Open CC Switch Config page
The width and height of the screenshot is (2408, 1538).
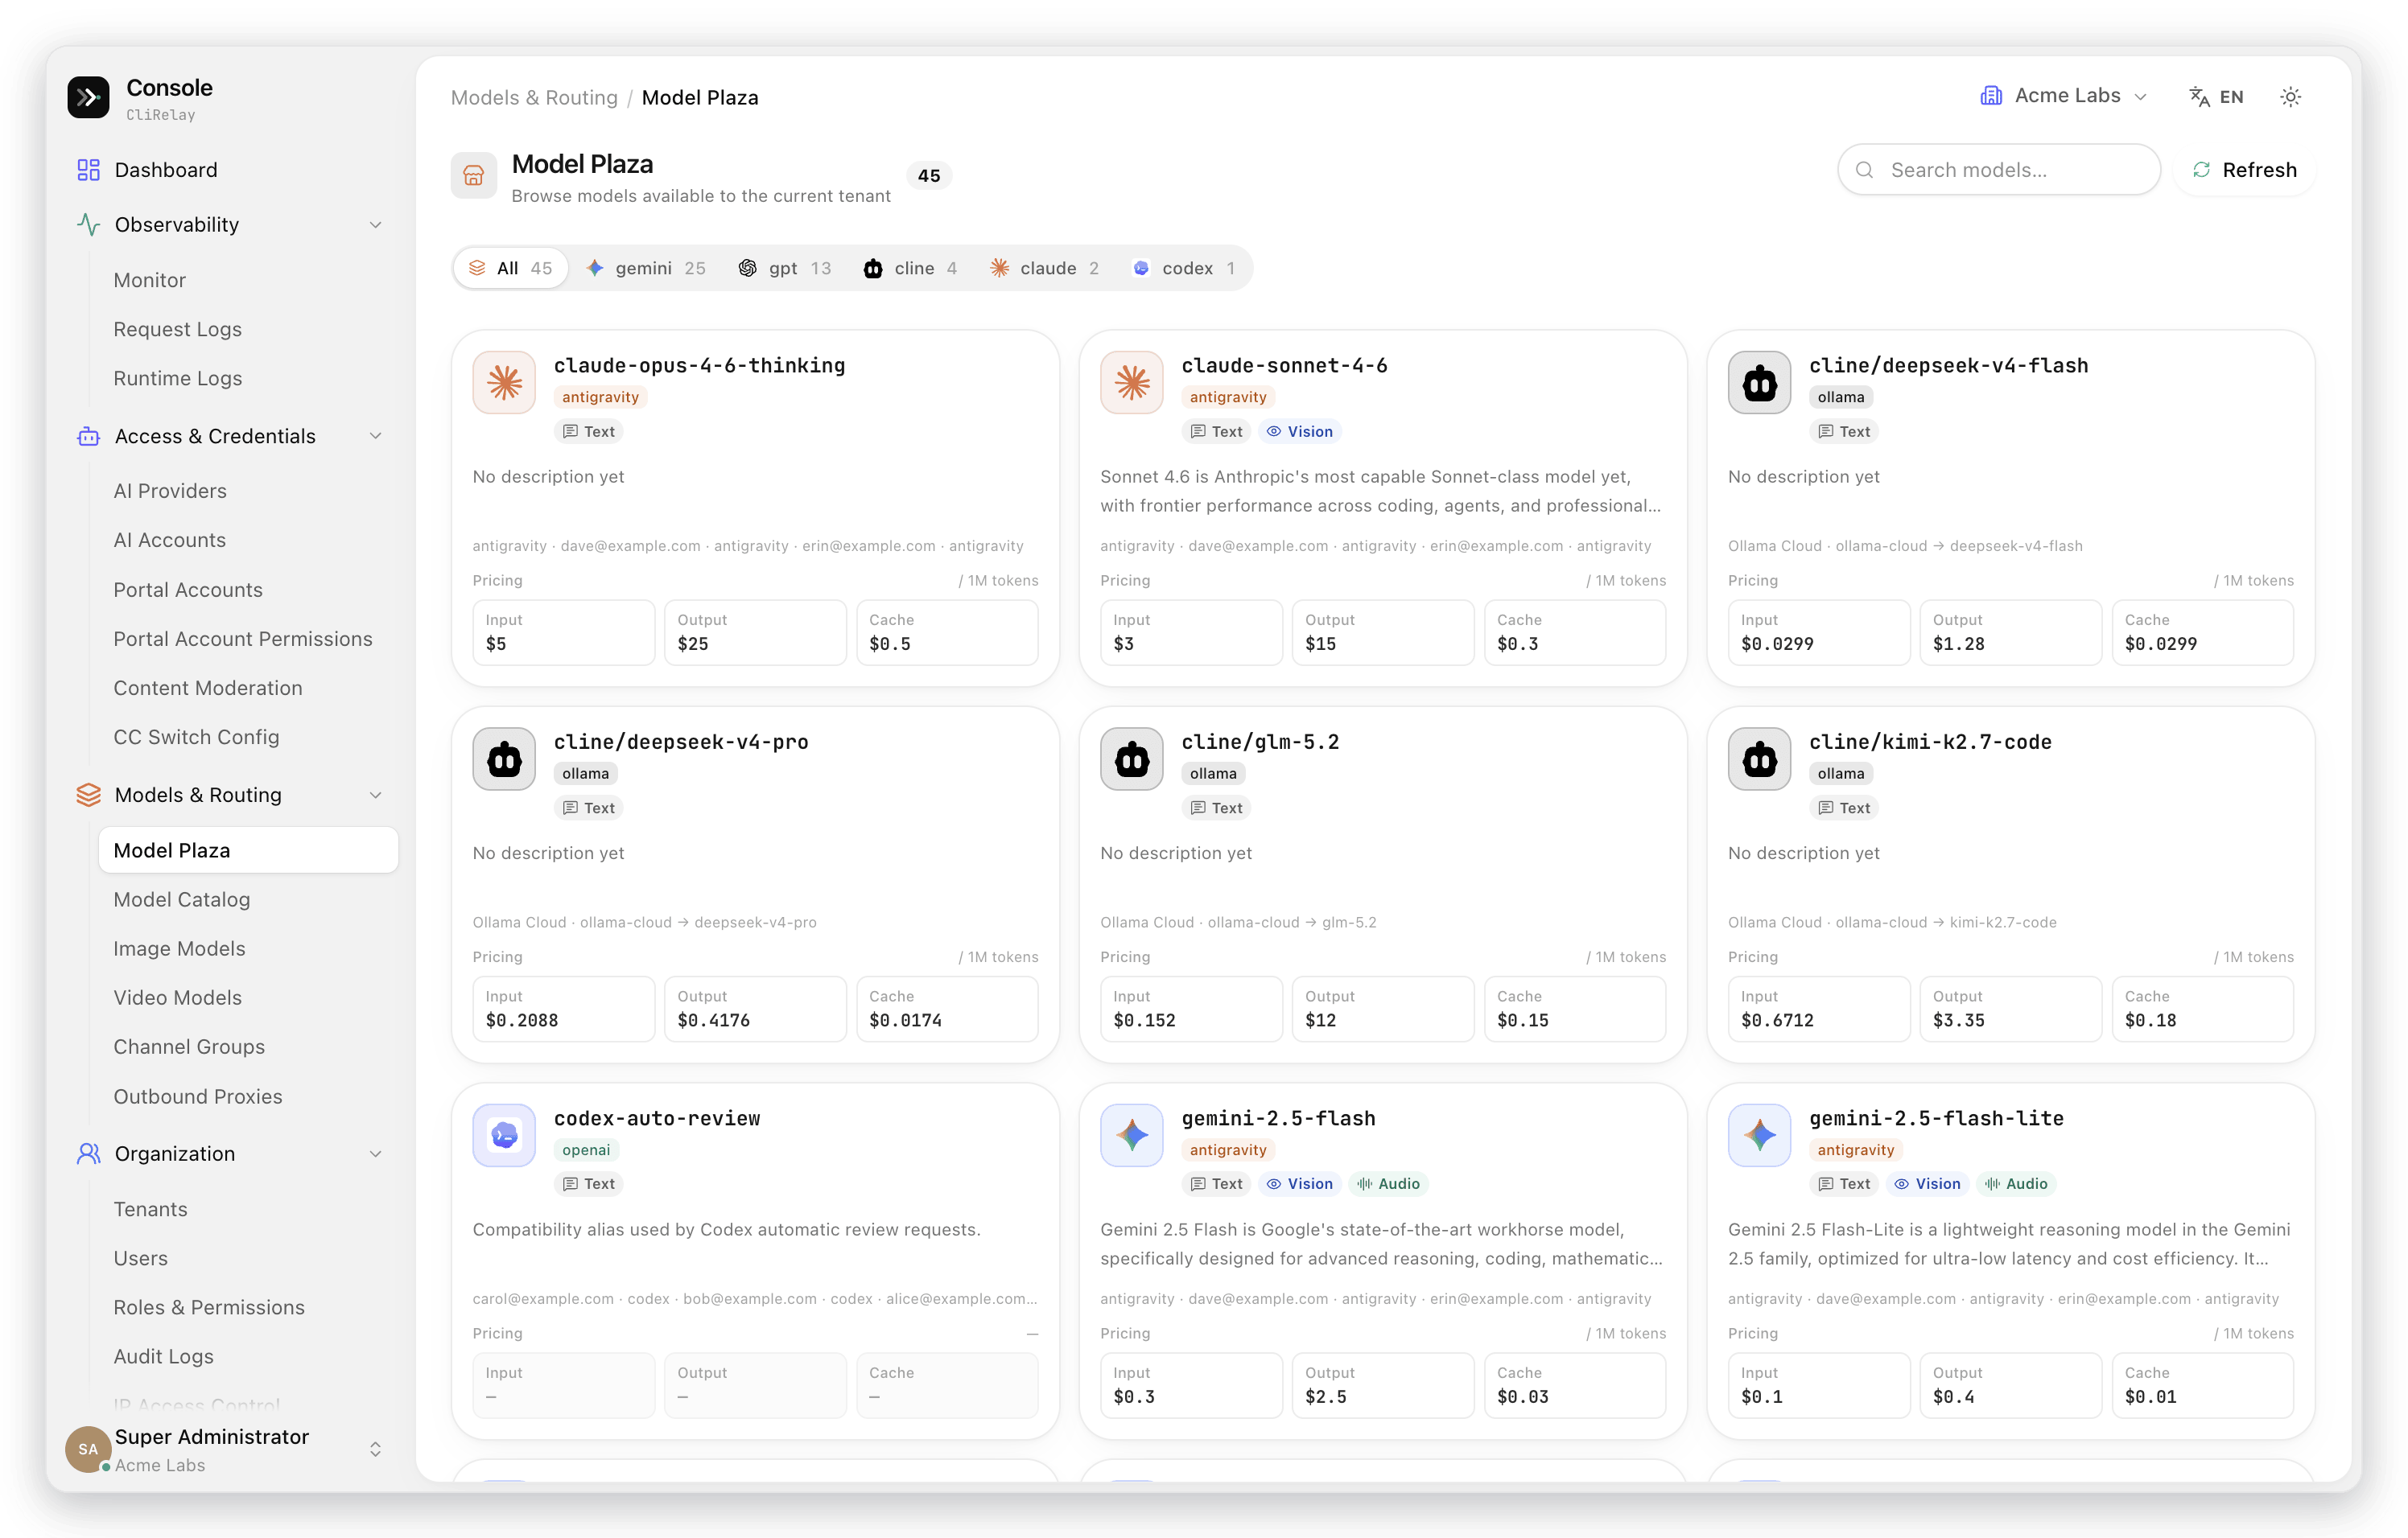pyautogui.click(x=196, y=738)
